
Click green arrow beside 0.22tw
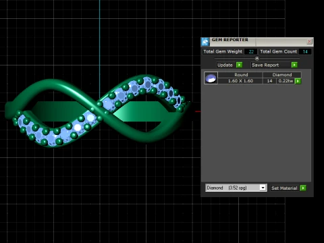pos(298,81)
